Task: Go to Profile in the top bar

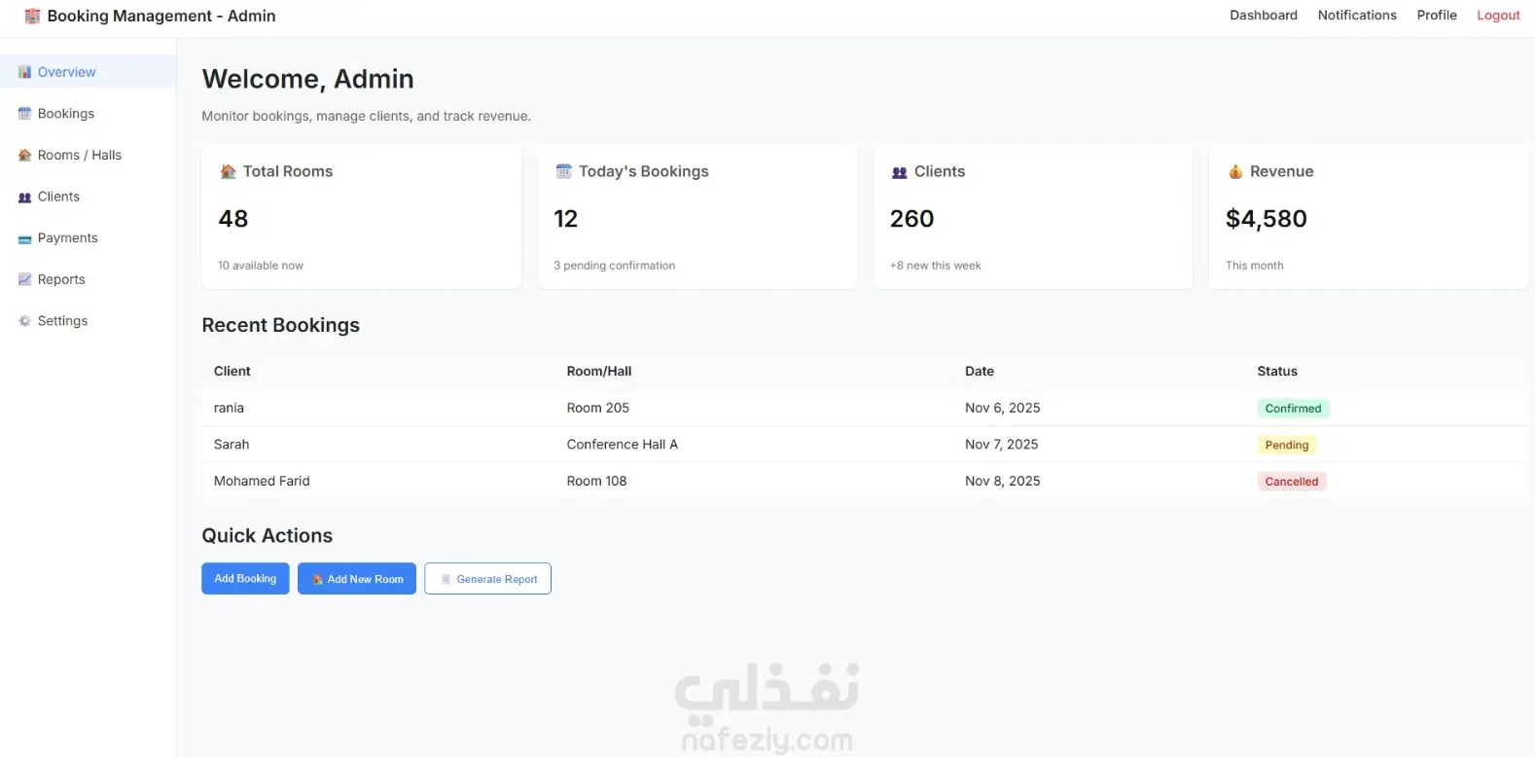Action: (x=1436, y=16)
